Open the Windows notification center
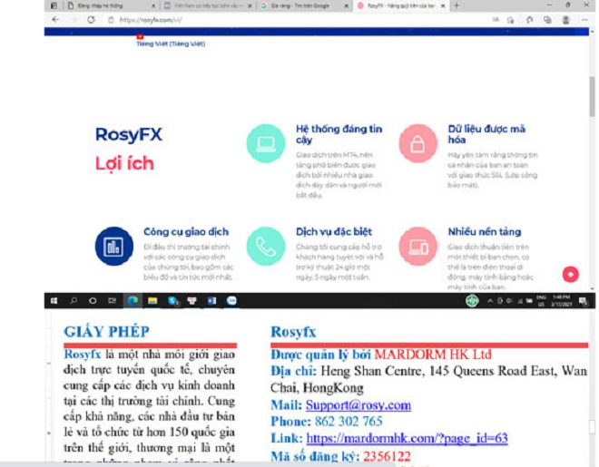Viewport: 599px width, 467px height. click(583, 301)
